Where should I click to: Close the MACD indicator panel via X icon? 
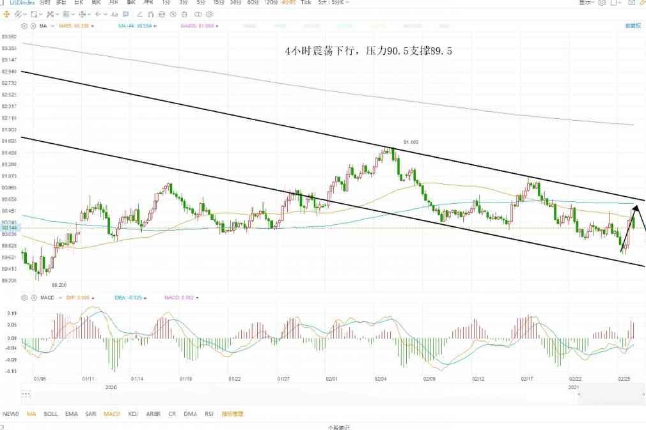pyautogui.click(x=33, y=298)
